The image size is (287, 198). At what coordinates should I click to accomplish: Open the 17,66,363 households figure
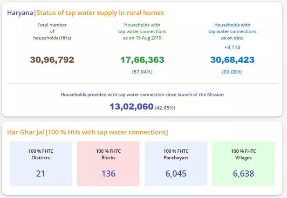click(142, 60)
